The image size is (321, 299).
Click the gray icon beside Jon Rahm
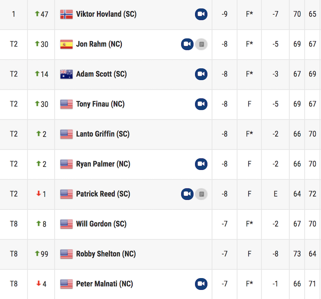click(201, 44)
